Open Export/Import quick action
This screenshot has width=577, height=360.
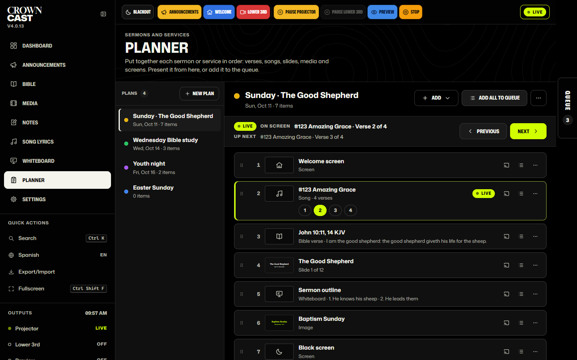(x=57, y=272)
